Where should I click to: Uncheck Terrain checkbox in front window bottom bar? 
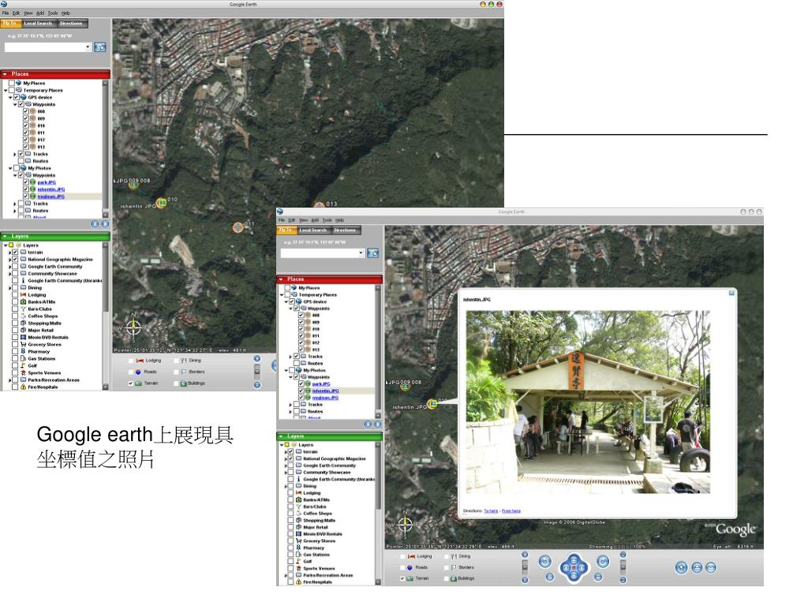[x=403, y=578]
